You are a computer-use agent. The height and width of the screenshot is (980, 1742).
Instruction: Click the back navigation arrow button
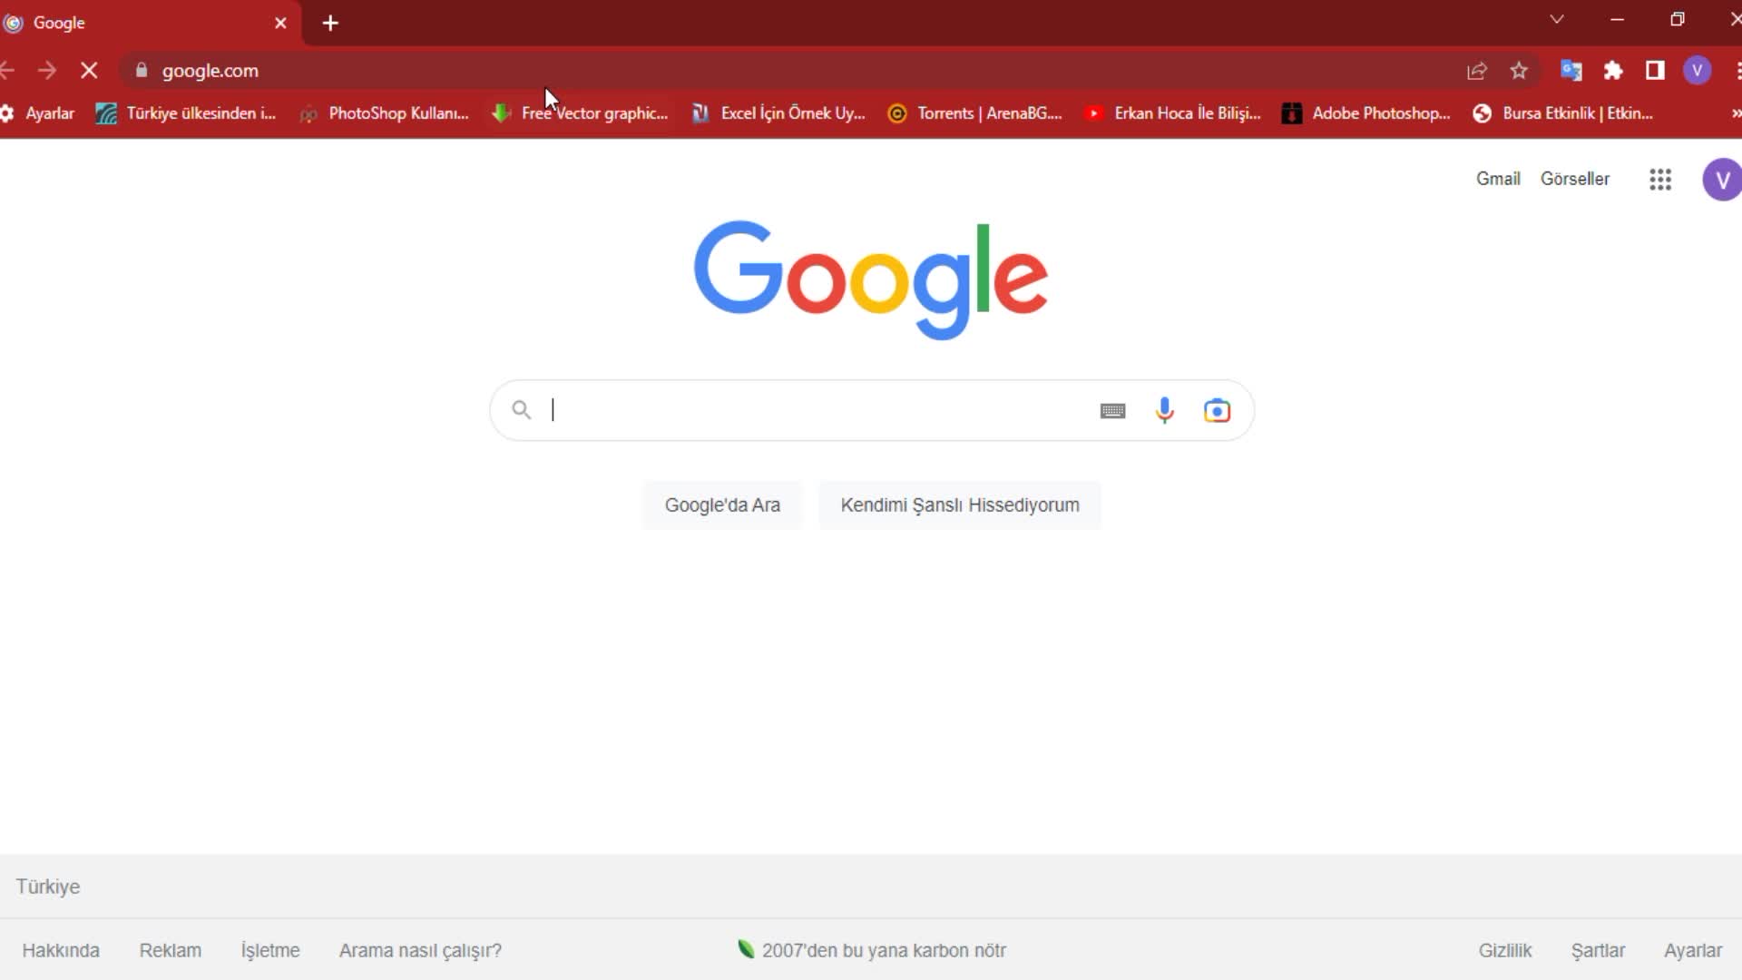click(x=8, y=69)
